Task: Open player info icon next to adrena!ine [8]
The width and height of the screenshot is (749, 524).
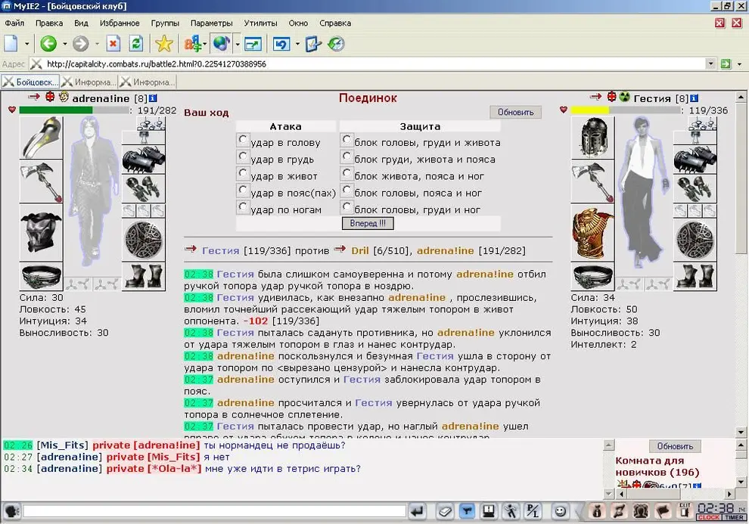Action: pos(152,98)
